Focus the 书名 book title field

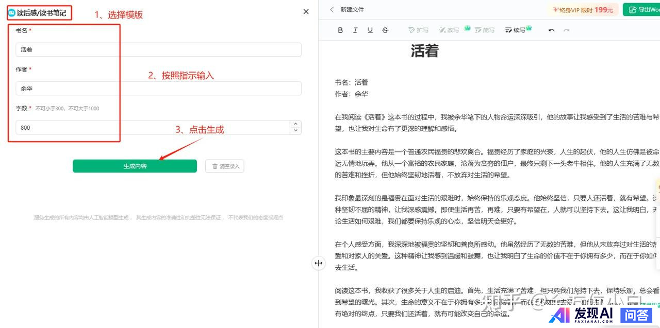point(158,50)
